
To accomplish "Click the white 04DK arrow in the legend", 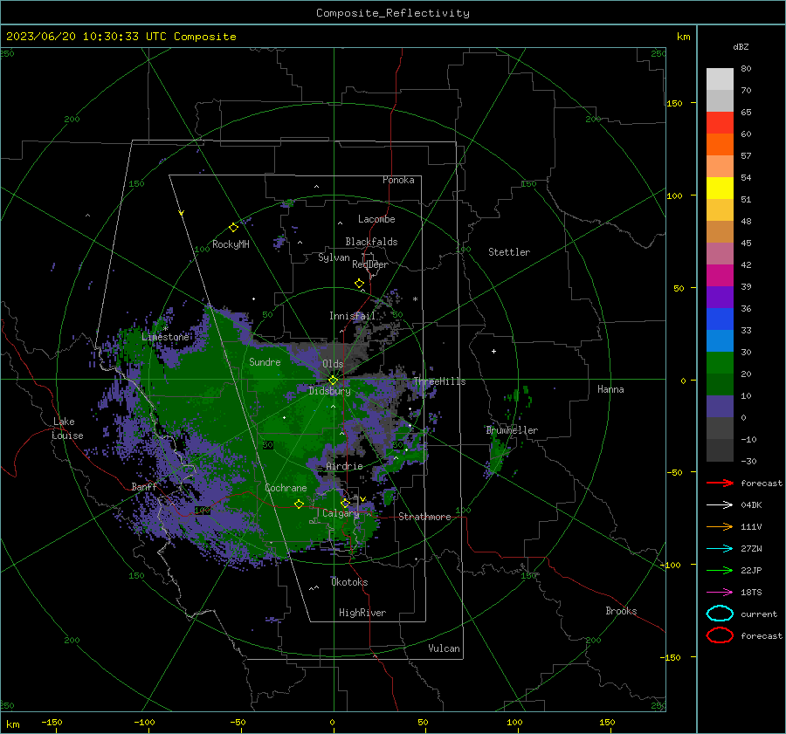I will tap(720, 504).
